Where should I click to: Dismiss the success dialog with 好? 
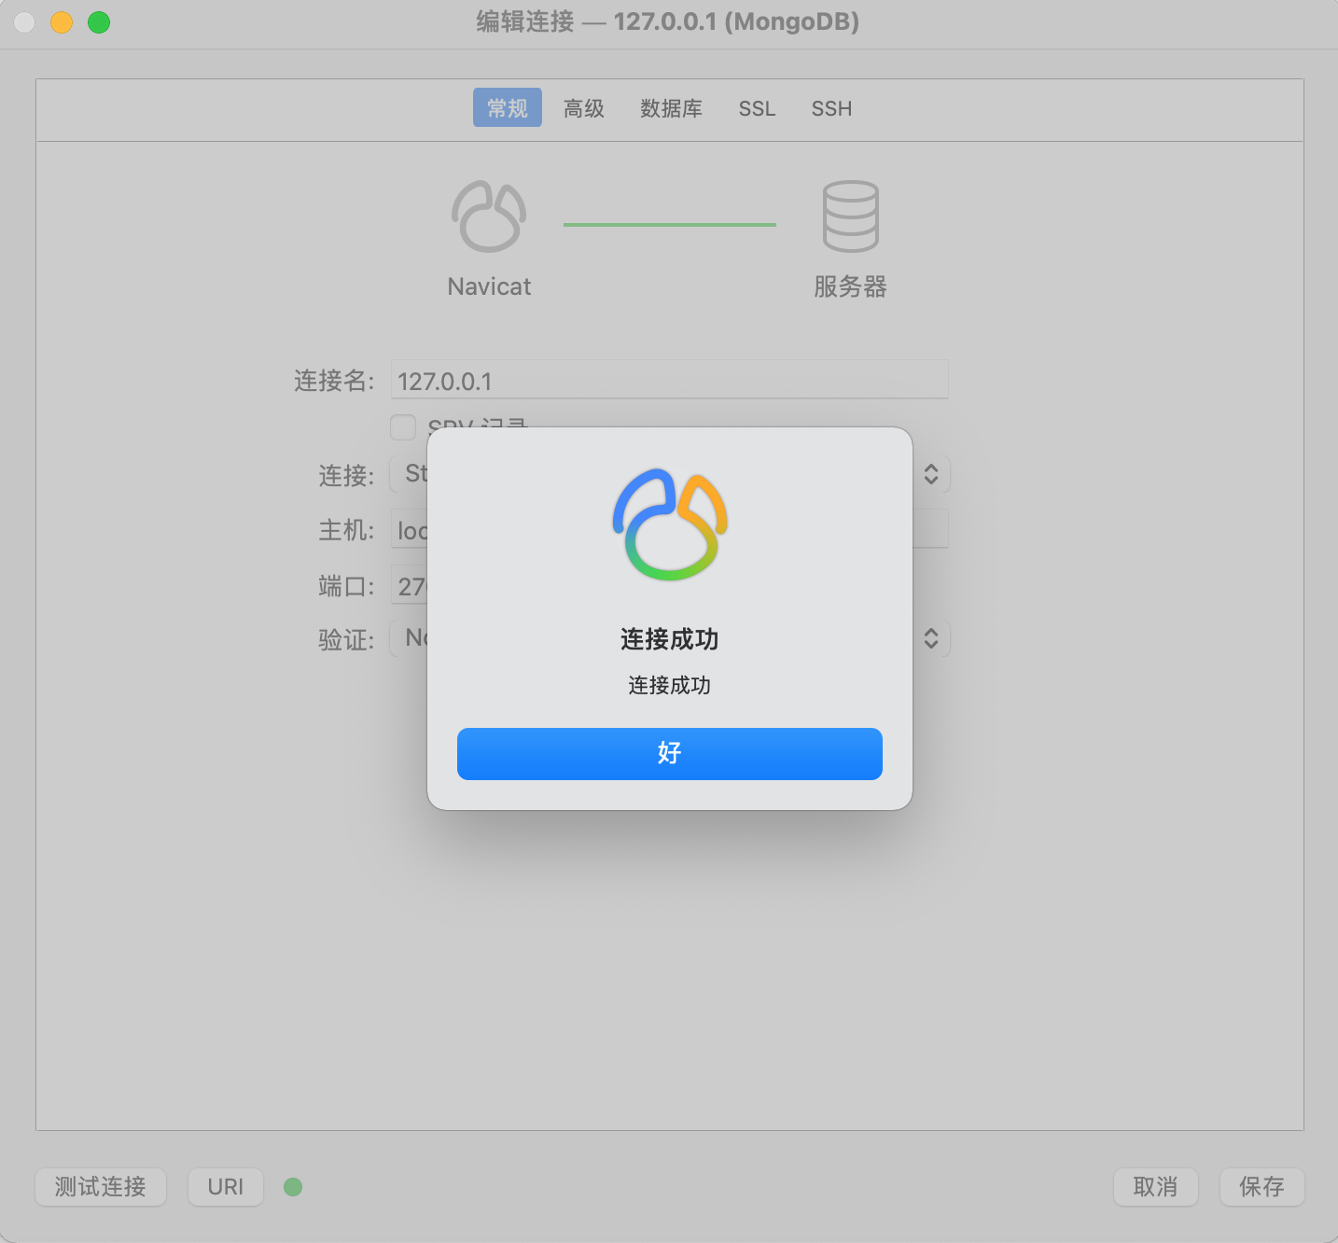(669, 753)
